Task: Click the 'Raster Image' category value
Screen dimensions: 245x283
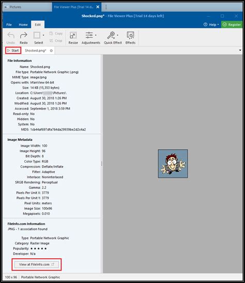Action: pyautogui.click(x=40, y=243)
